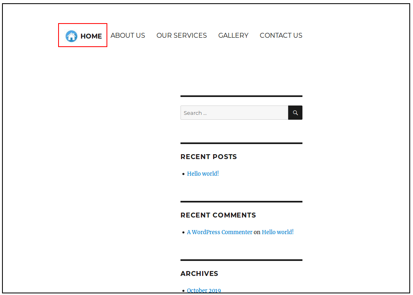
Task: Navigate to OUR SERVICES menu item
Action: (x=181, y=35)
